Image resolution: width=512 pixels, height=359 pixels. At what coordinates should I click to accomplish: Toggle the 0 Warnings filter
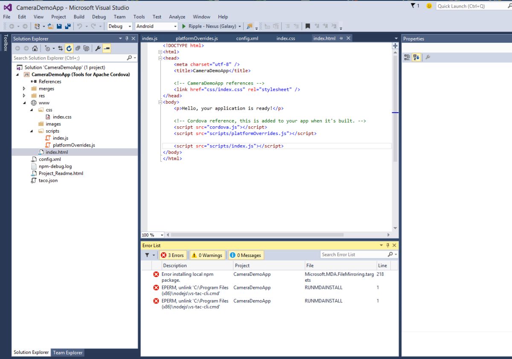[x=207, y=255]
